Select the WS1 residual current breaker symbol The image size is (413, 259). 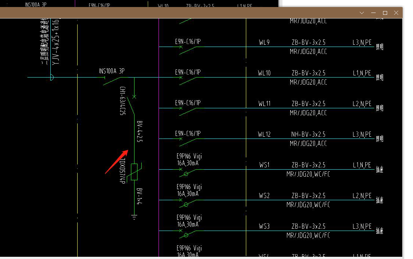coord(187,173)
